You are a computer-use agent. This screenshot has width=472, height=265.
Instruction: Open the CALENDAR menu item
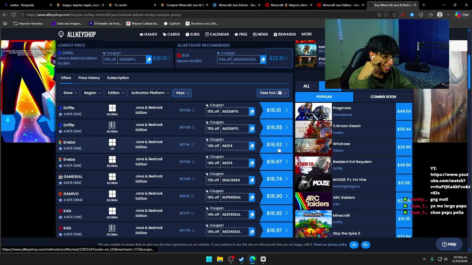pos(217,34)
